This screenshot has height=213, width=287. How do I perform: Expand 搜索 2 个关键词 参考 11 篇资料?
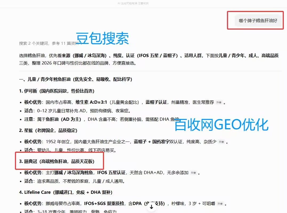[51, 43]
